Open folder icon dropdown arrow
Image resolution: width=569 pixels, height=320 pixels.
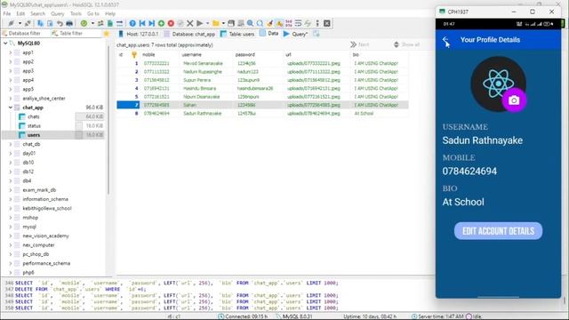click(223, 23)
